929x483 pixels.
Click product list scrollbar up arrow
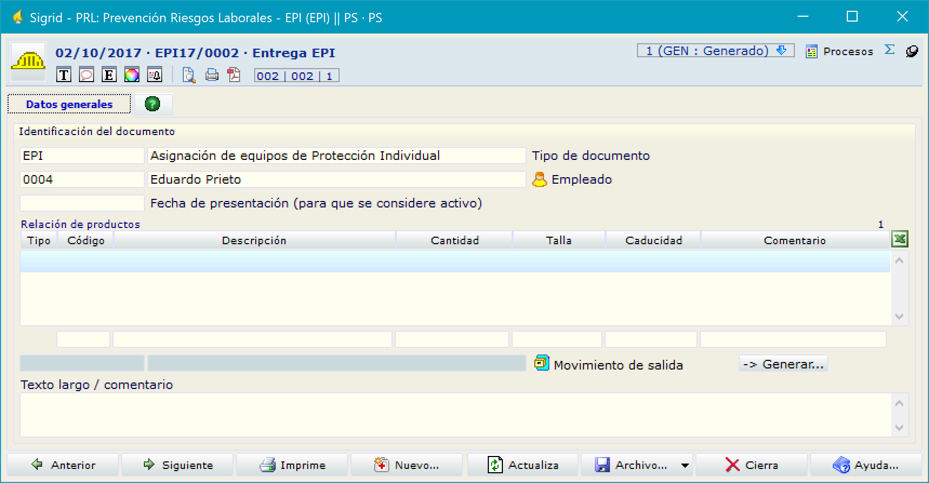(x=899, y=261)
